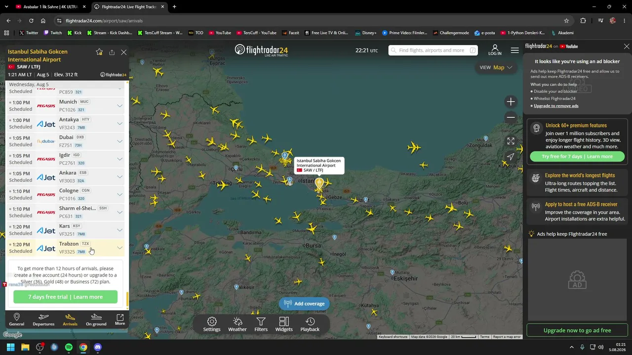Open the Twitch bookmark

53,33
